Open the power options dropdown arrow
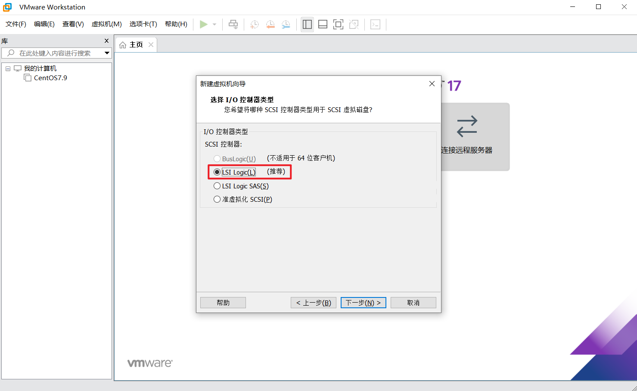637x391 pixels. (214, 25)
